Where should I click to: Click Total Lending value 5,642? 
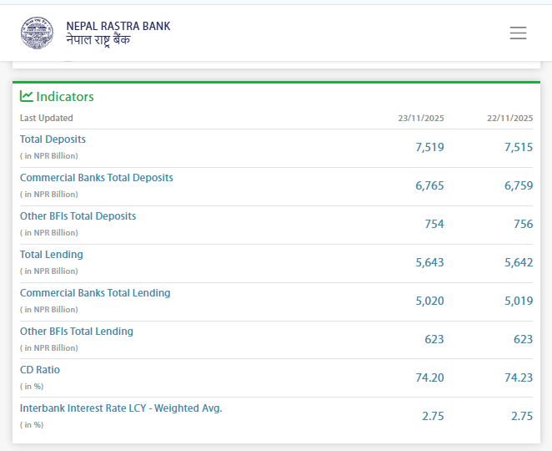(x=518, y=262)
